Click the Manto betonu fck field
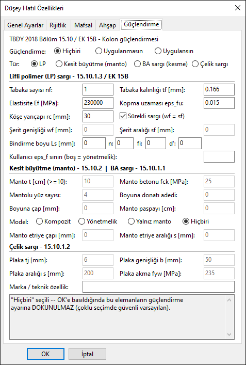 click(x=219, y=181)
